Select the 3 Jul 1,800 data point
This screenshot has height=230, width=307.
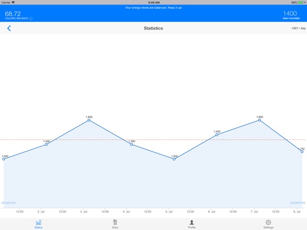point(89,120)
